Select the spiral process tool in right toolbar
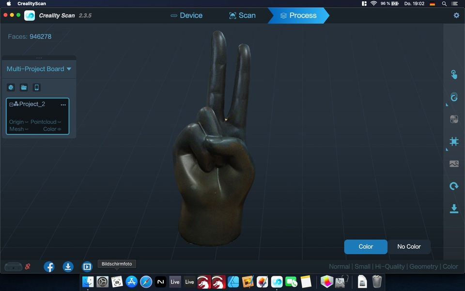Screen dimensions: 465x291 pos(454,97)
